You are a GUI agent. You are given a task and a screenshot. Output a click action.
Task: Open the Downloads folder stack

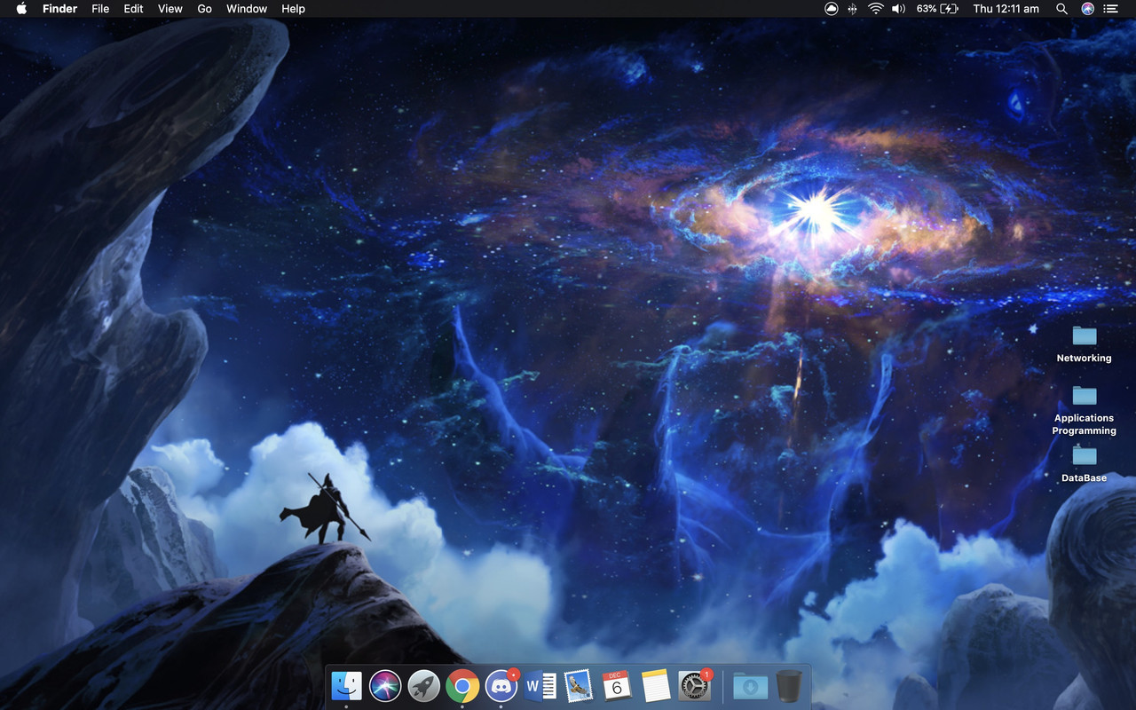tap(750, 685)
